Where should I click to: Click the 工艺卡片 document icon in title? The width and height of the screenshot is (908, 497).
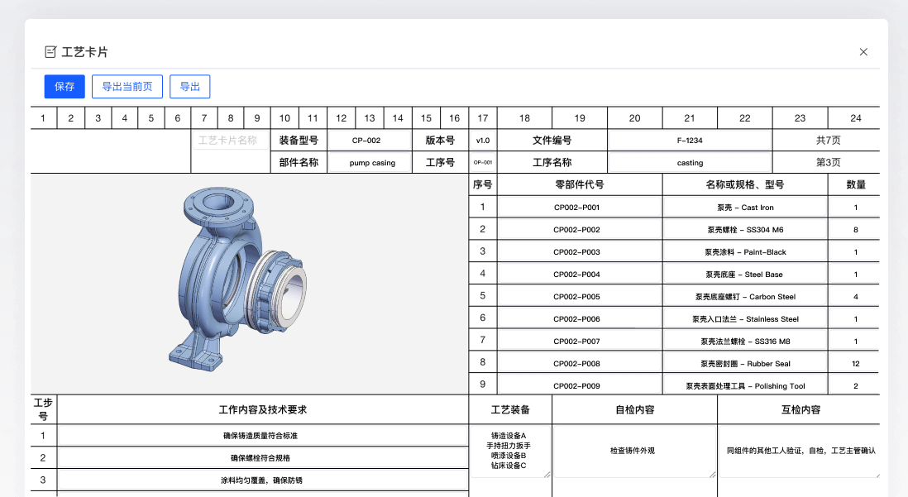pyautogui.click(x=50, y=52)
